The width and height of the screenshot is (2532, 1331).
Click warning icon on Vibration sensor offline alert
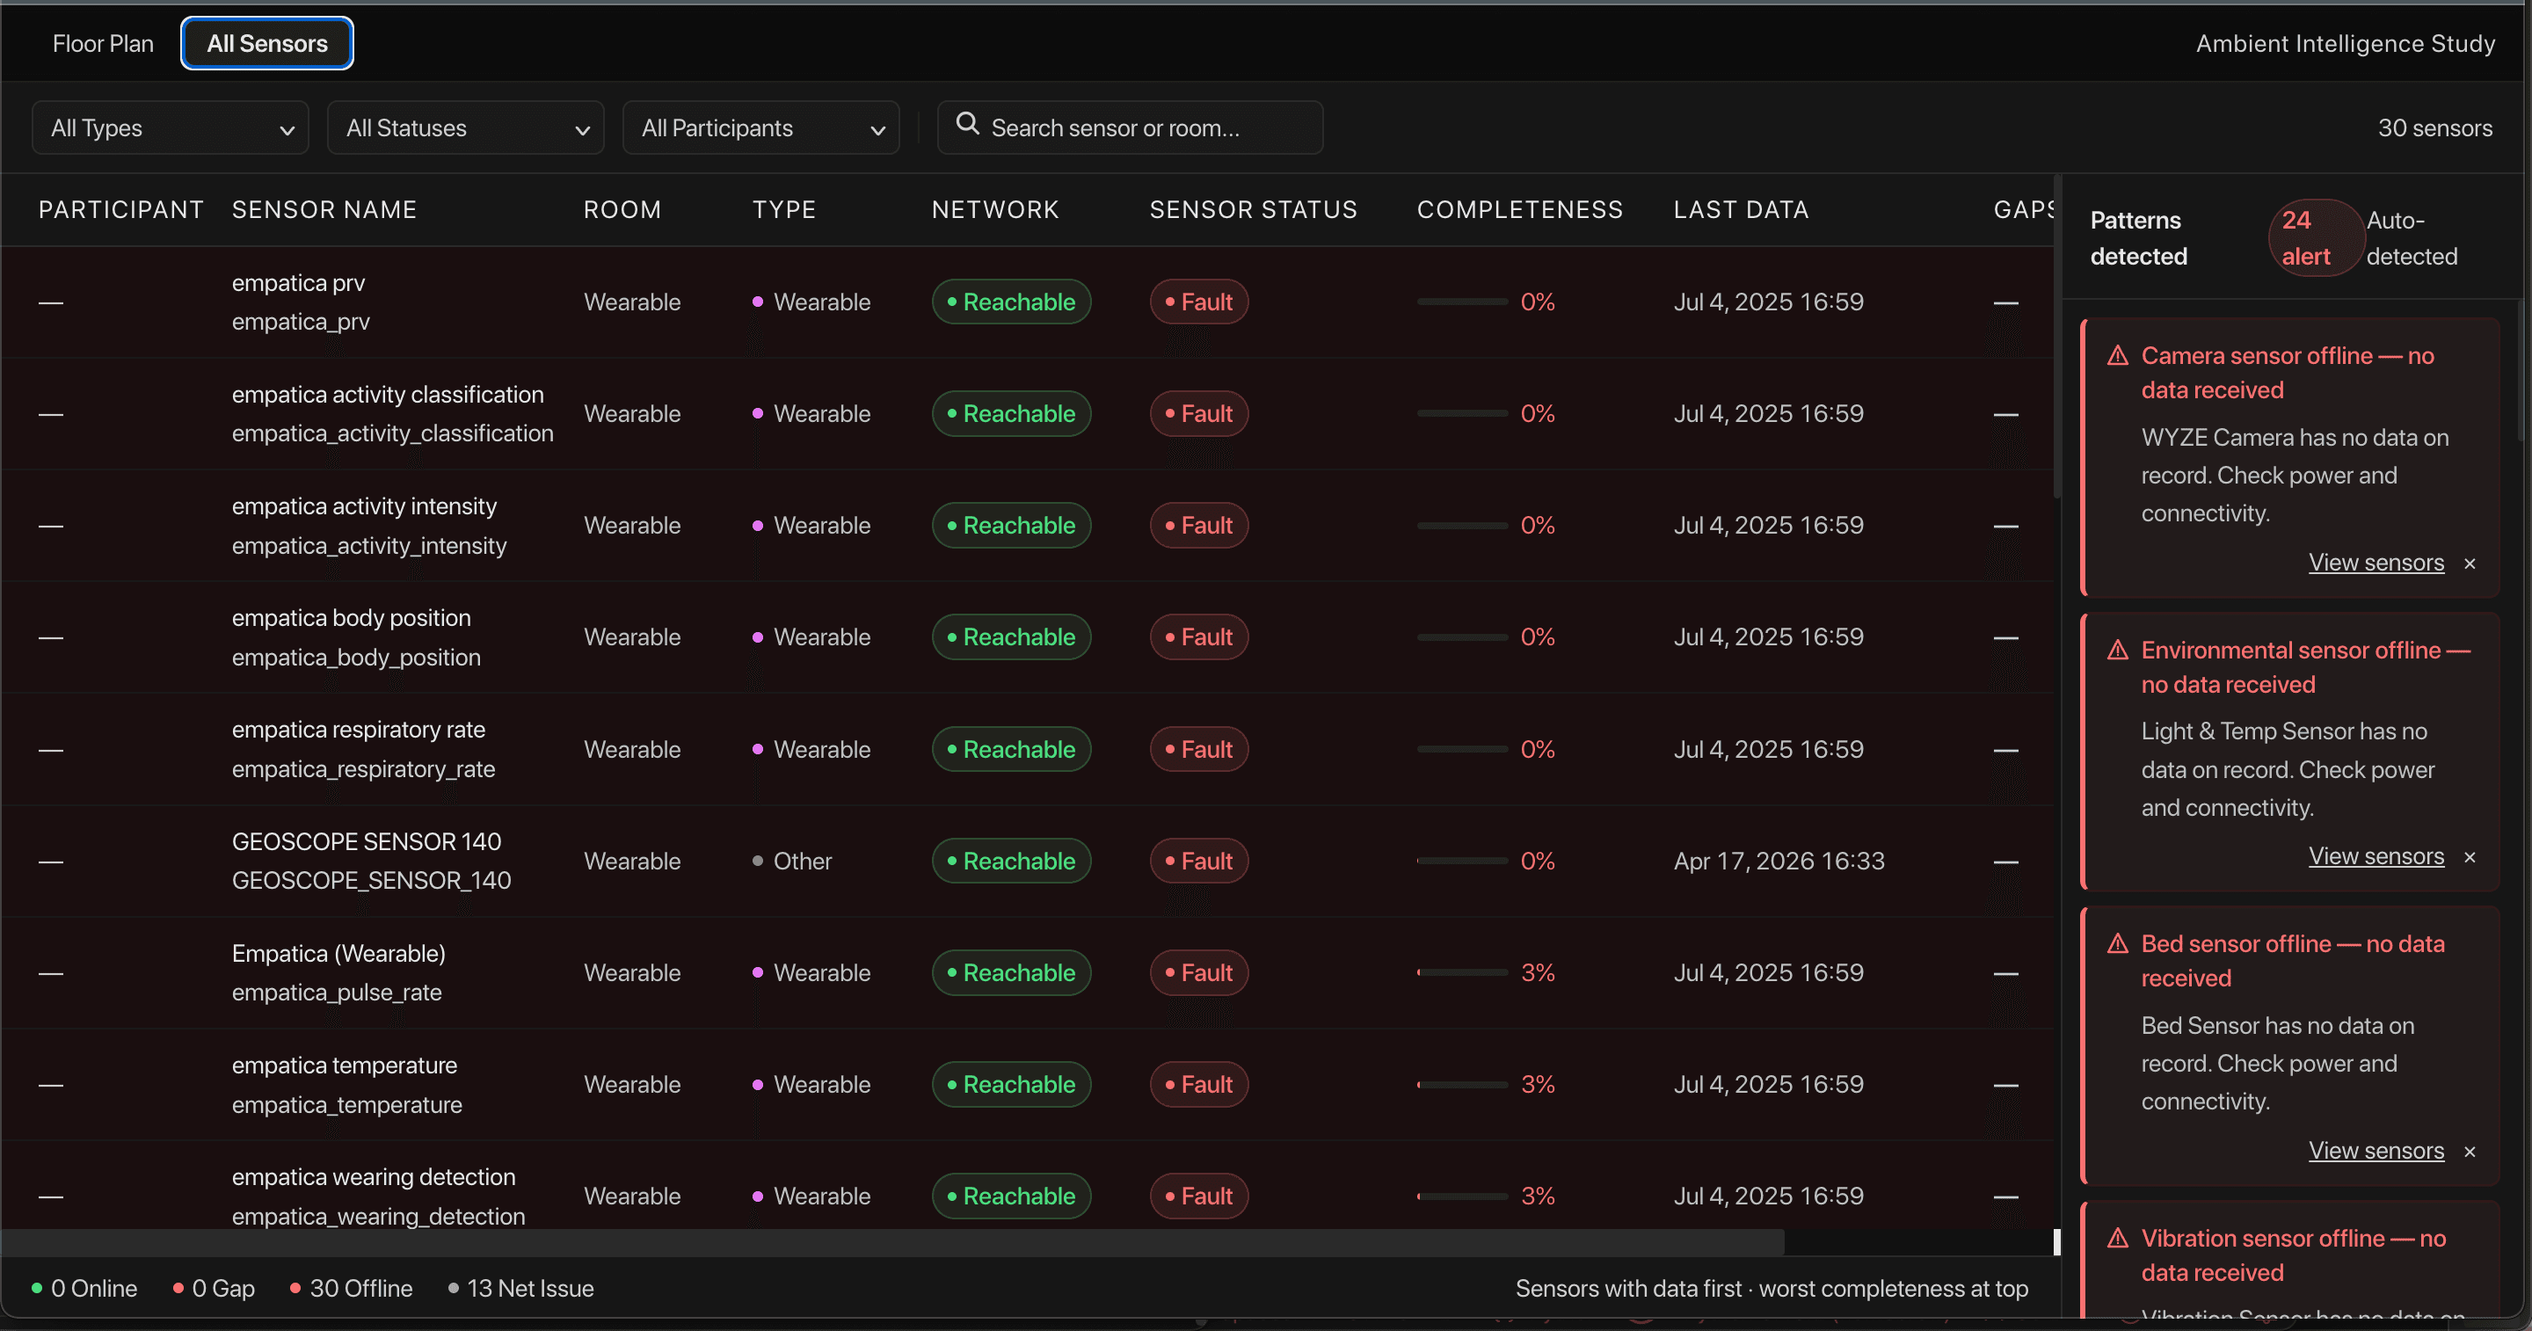click(2118, 1238)
